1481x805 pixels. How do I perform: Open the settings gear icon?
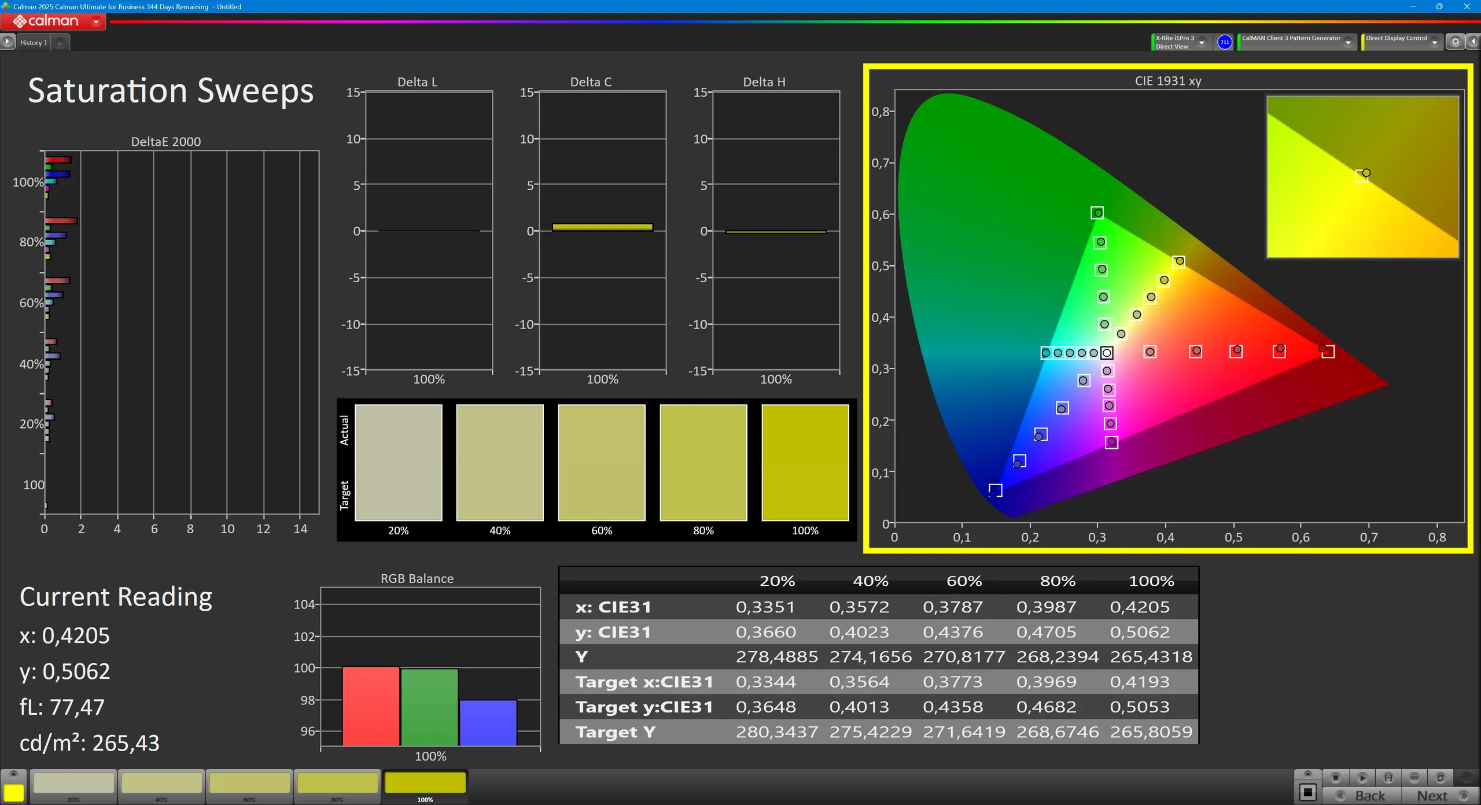(x=1456, y=42)
